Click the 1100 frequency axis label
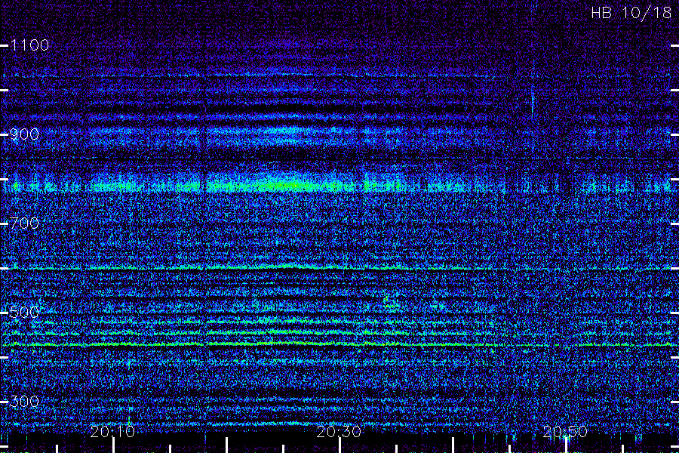Image resolution: width=679 pixels, height=453 pixels. [30, 45]
